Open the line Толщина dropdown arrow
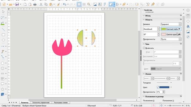The height and width of the screenshot is (107, 191). coord(171,83)
